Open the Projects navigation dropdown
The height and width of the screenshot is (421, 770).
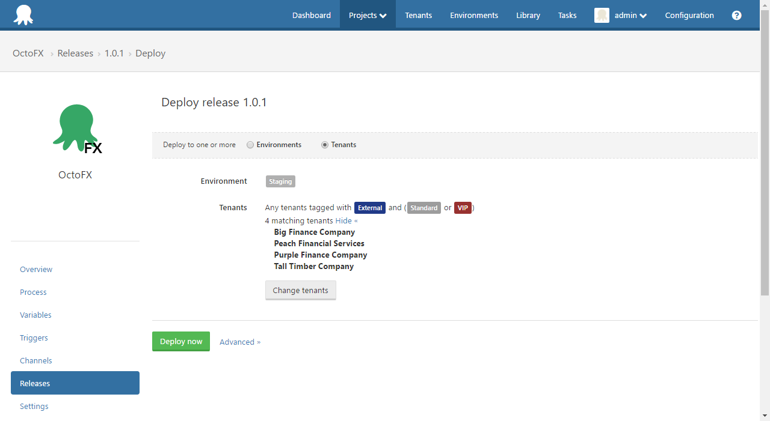pyautogui.click(x=367, y=15)
